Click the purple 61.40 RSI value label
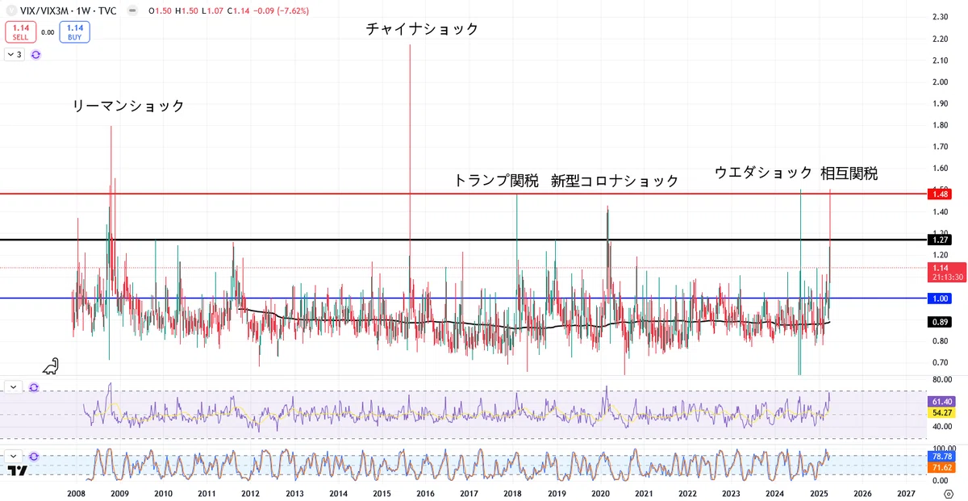 coord(941,401)
